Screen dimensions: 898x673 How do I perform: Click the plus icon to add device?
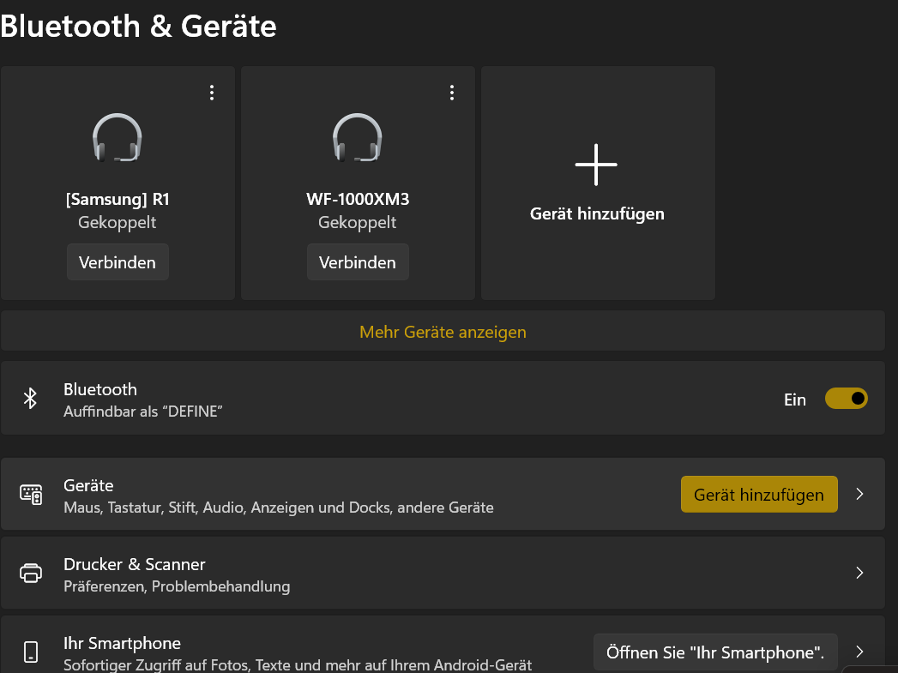pyautogui.click(x=596, y=164)
